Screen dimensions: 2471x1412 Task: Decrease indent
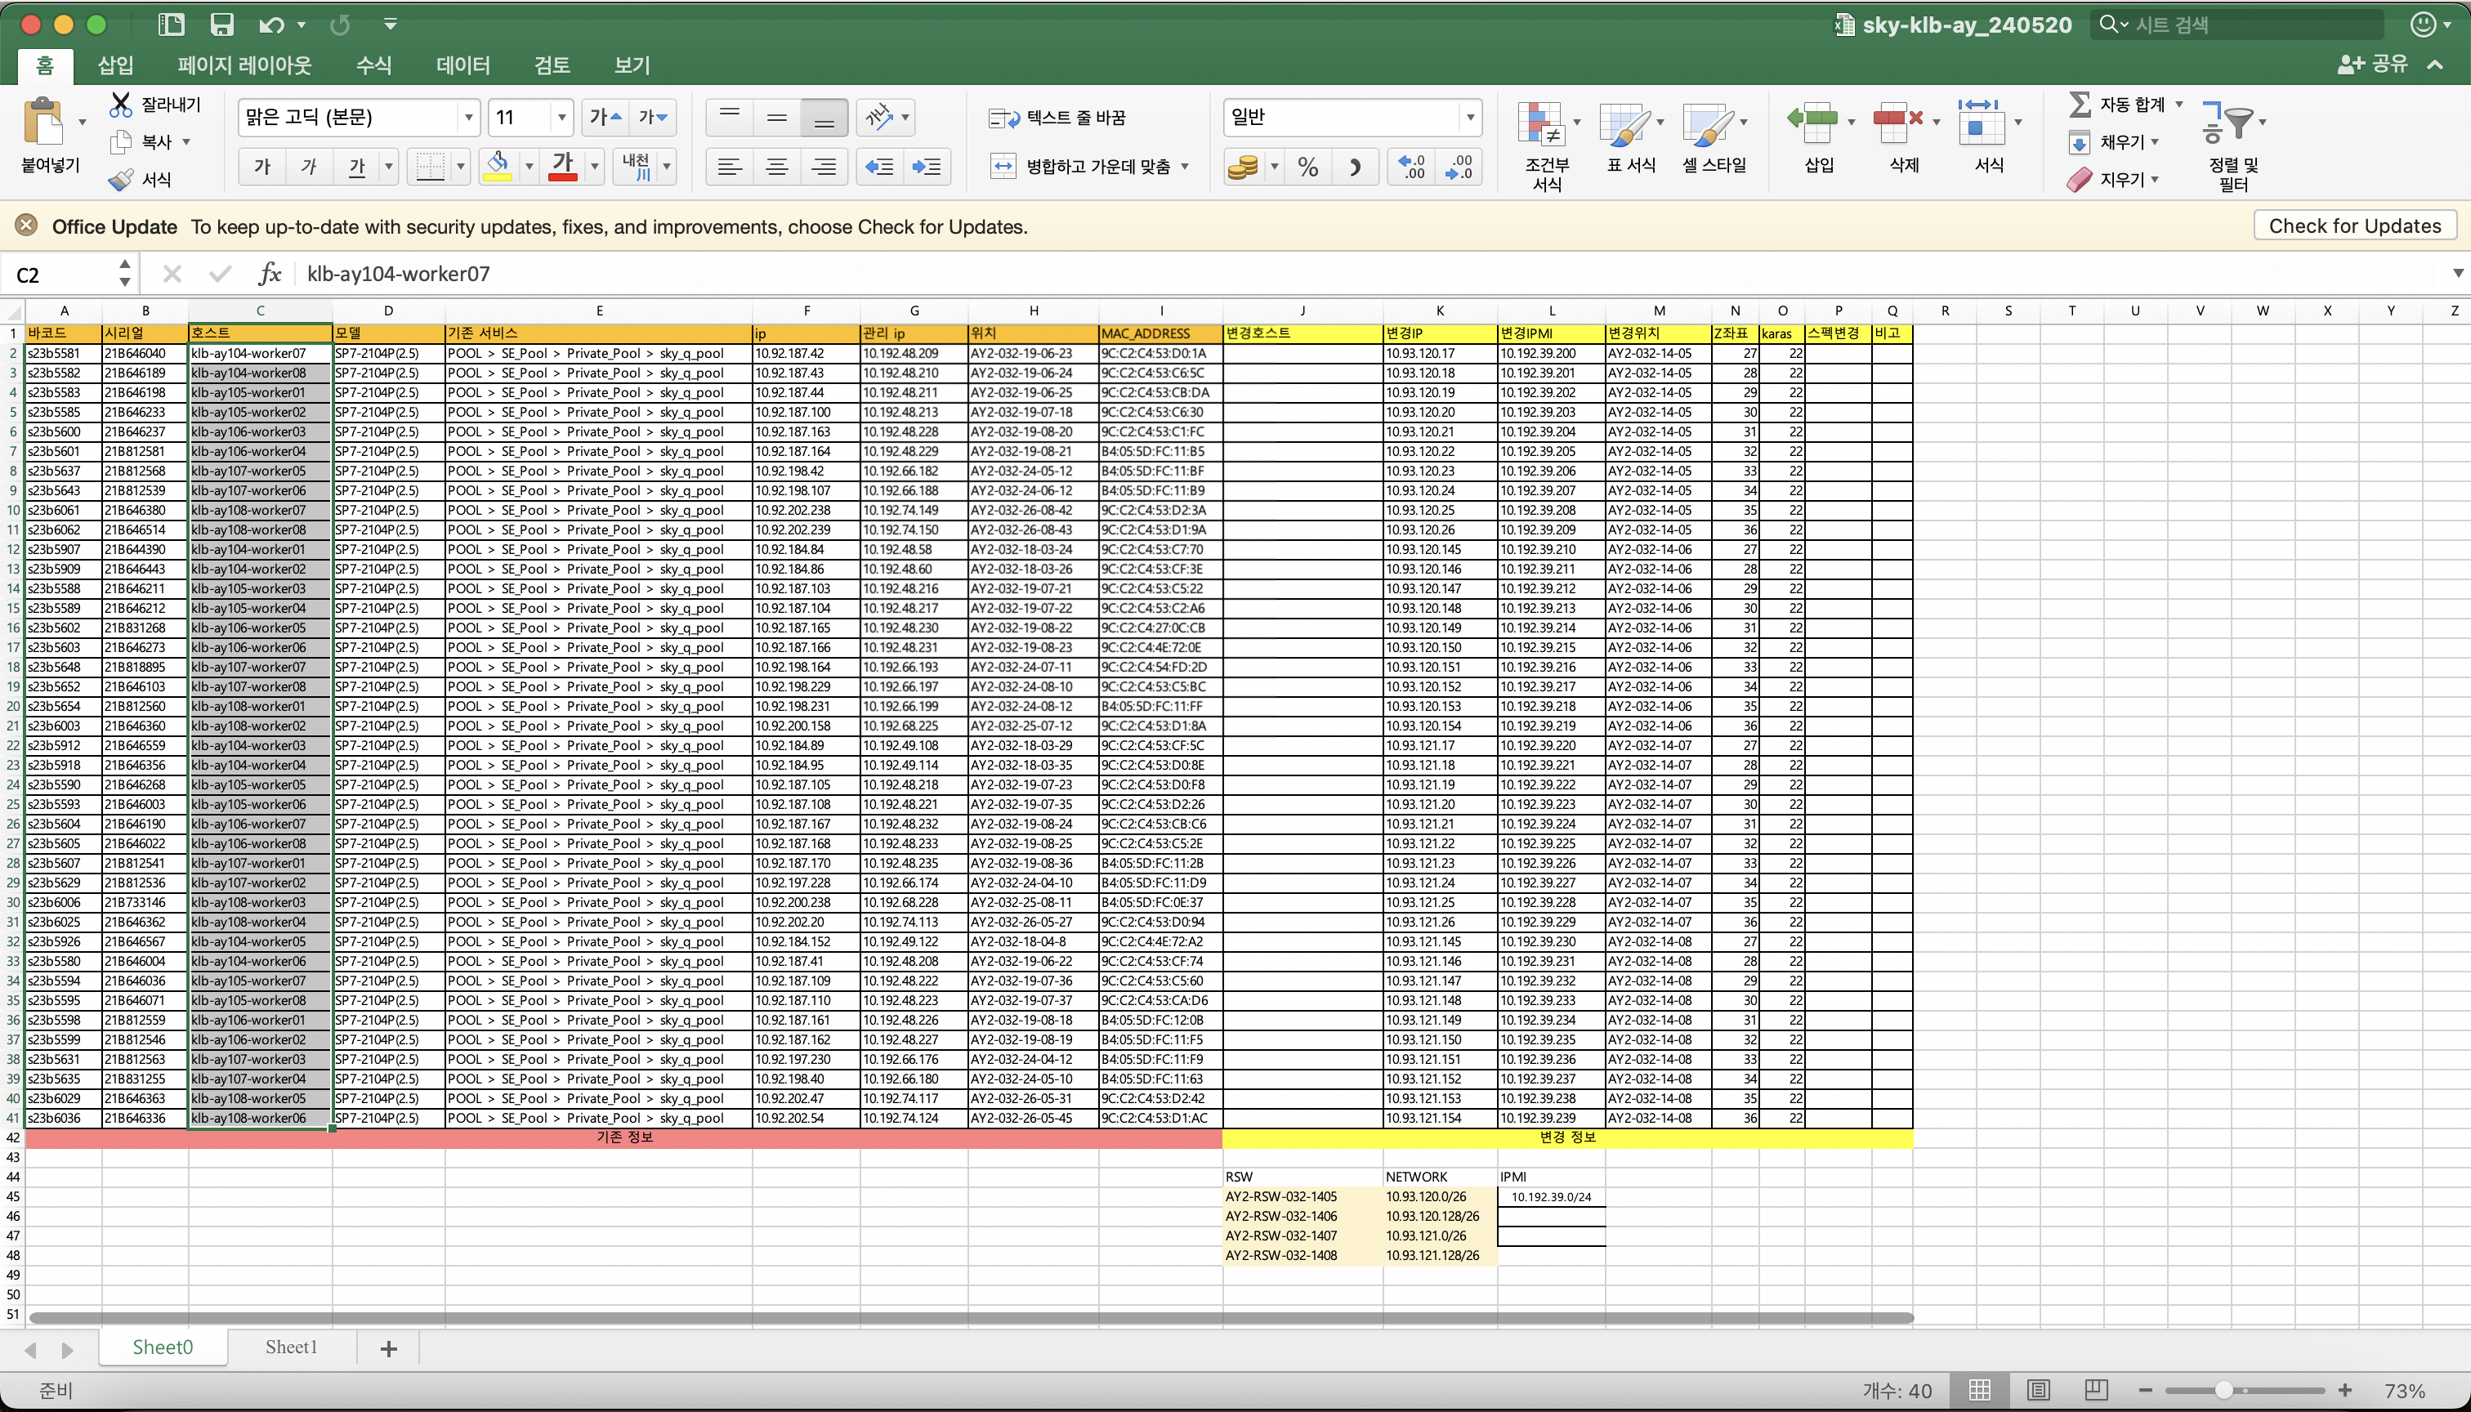click(x=879, y=167)
